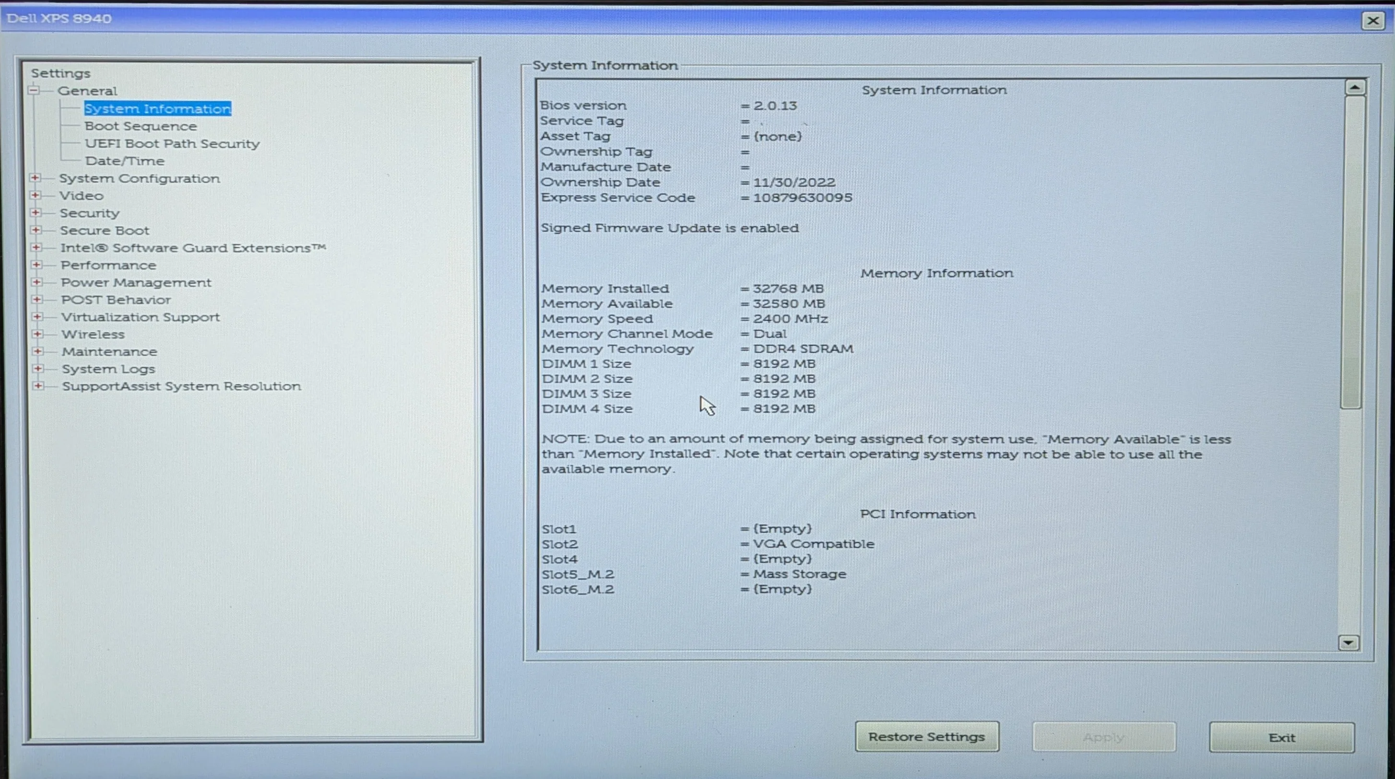The width and height of the screenshot is (1395, 779).
Task: Click the Restore Settings button
Action: pyautogui.click(x=927, y=737)
